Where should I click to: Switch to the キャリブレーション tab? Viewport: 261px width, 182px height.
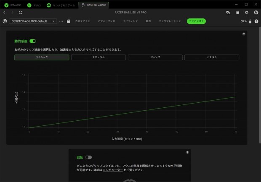pos(170,21)
